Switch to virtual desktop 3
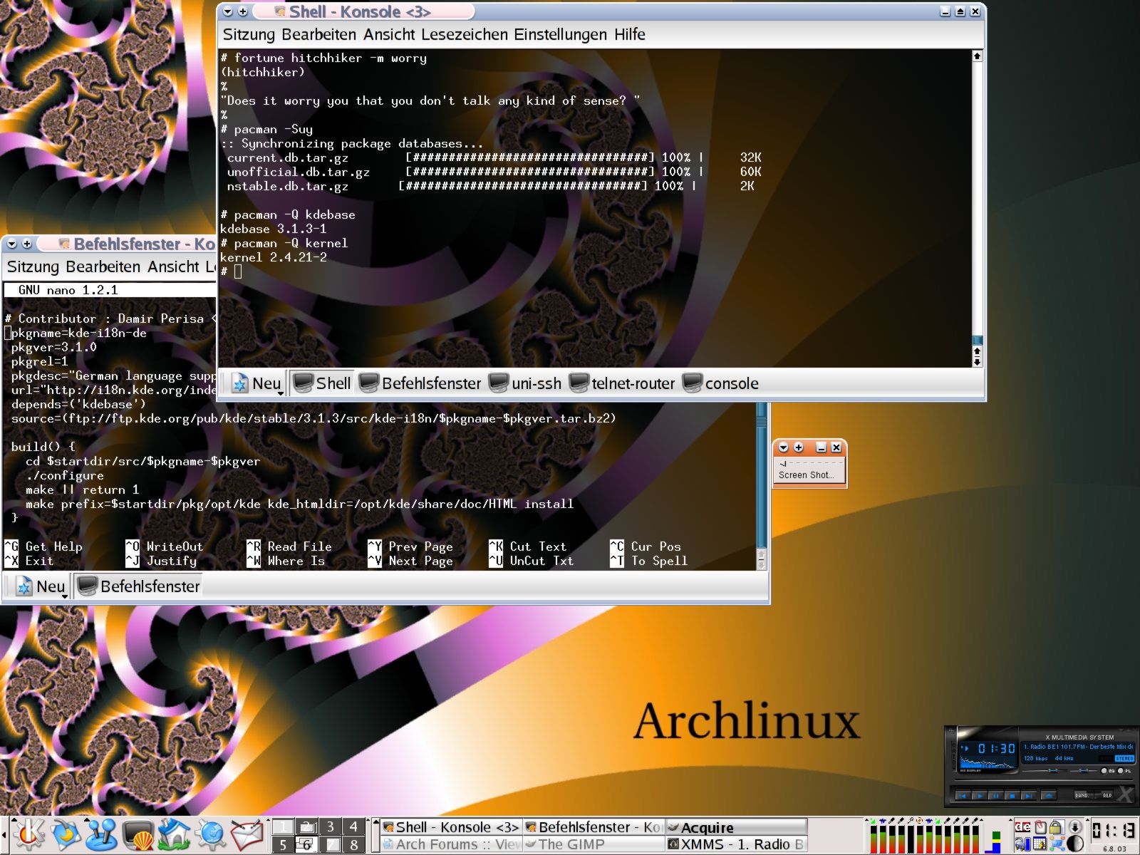This screenshot has width=1140, height=855. 330,826
